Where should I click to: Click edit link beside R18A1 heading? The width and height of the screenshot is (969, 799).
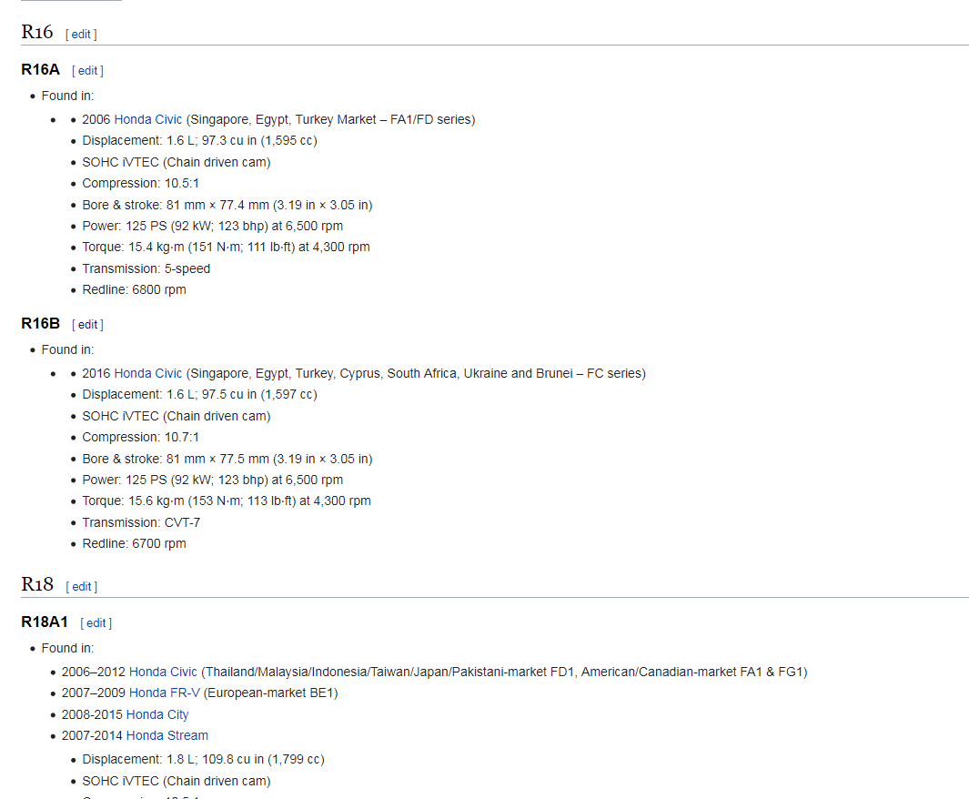tap(96, 622)
